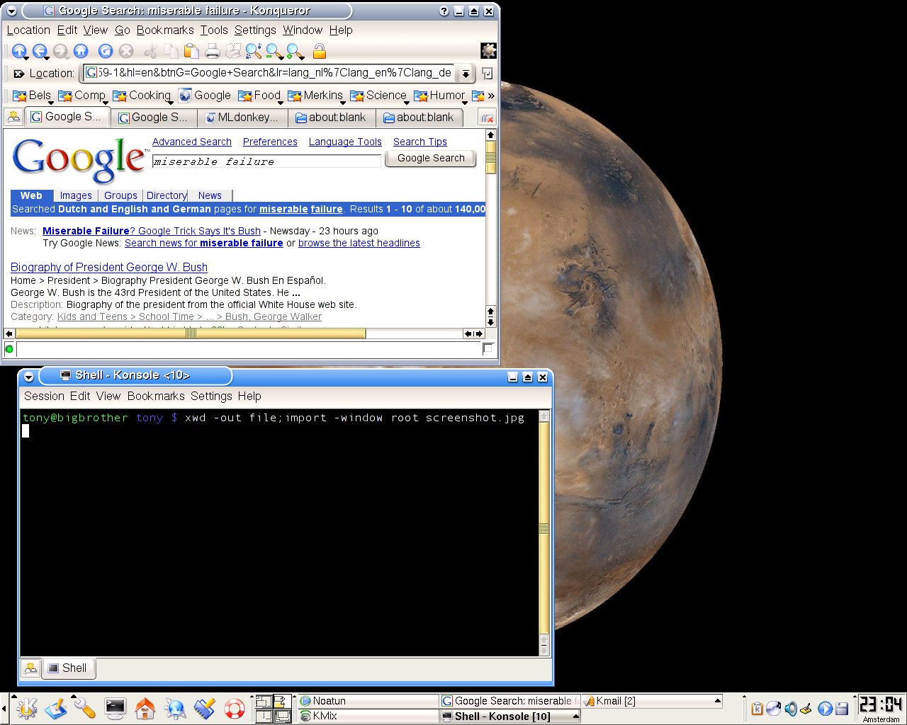The height and width of the screenshot is (725, 907).
Task: Open Biography of President George W. Bush link
Action: point(109,267)
